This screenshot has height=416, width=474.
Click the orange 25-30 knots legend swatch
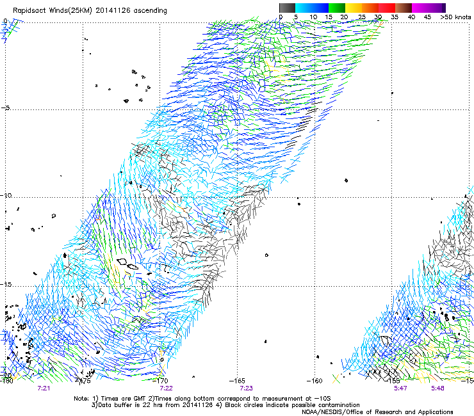coord(370,8)
